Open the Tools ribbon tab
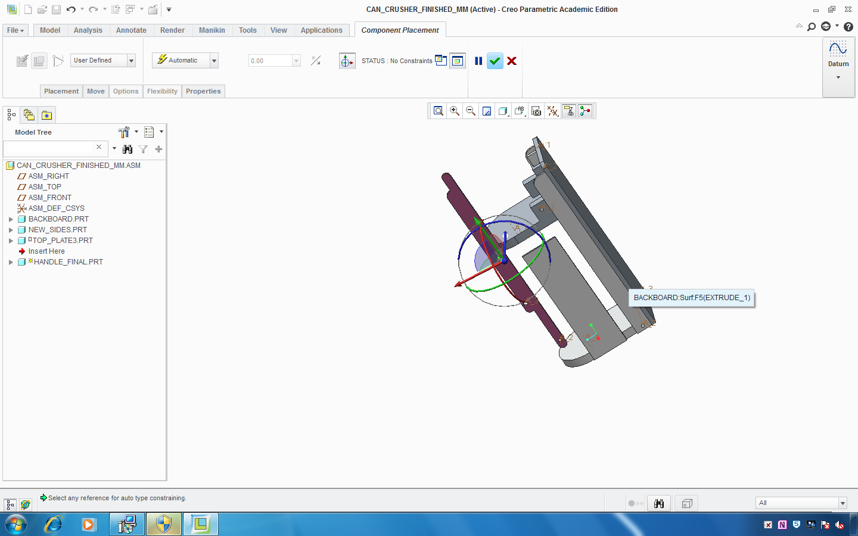 click(248, 30)
